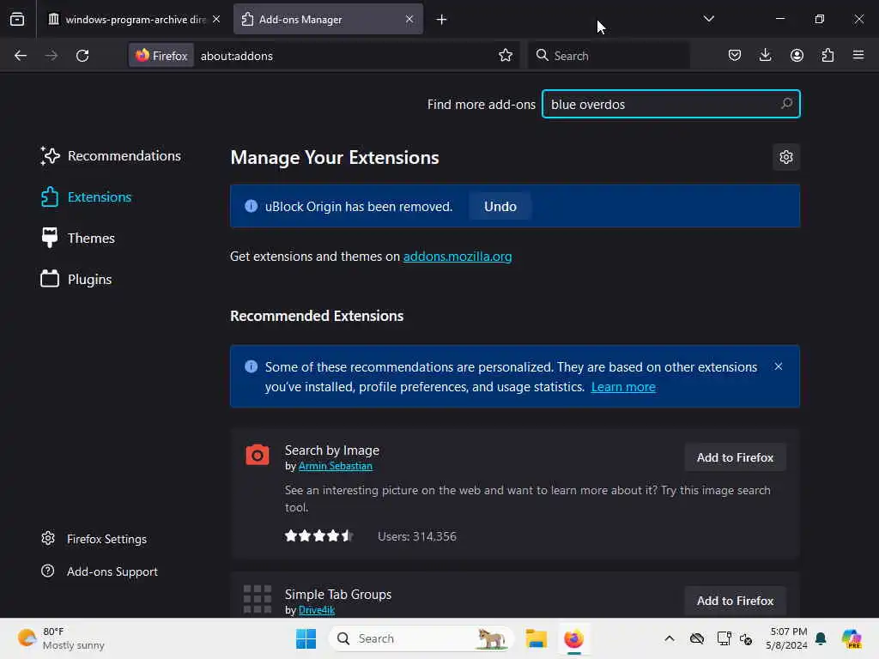Reload the current page
The width and height of the screenshot is (879, 659).
pyautogui.click(x=82, y=56)
